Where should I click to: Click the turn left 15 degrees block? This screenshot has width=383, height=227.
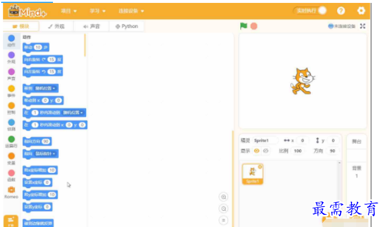click(x=42, y=71)
